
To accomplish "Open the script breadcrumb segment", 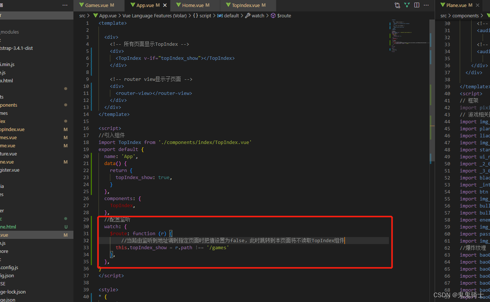I will 203,16.
